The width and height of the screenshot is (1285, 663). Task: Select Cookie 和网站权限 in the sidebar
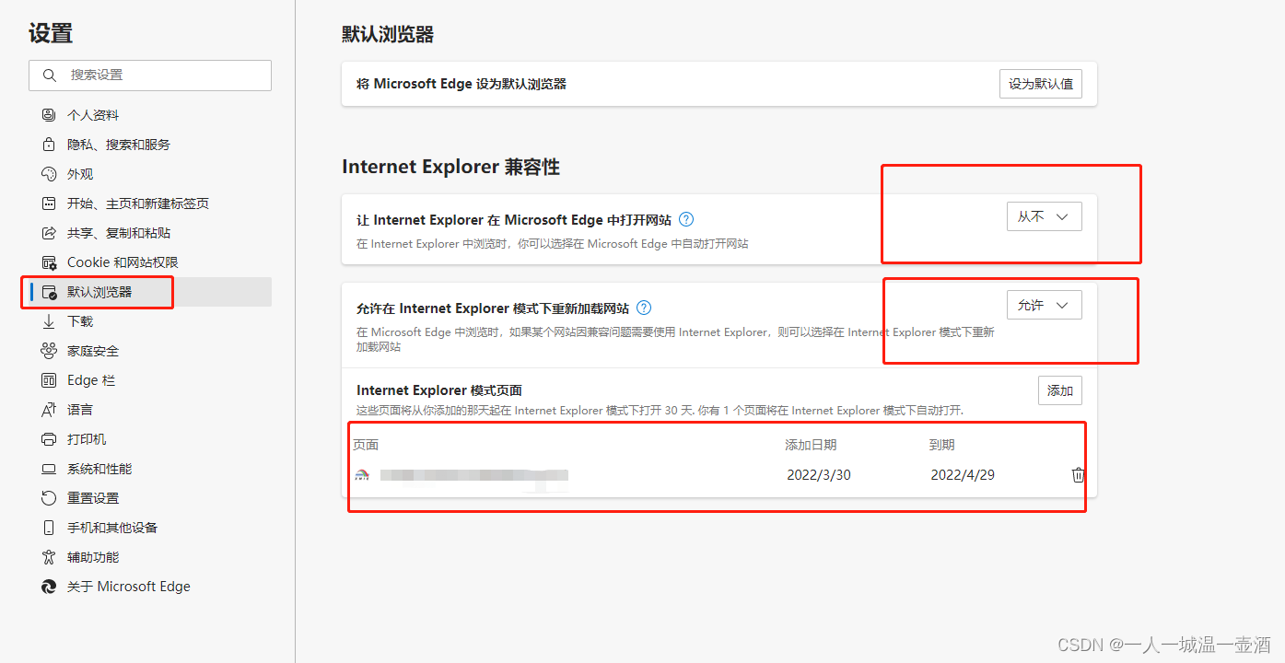tap(149, 262)
